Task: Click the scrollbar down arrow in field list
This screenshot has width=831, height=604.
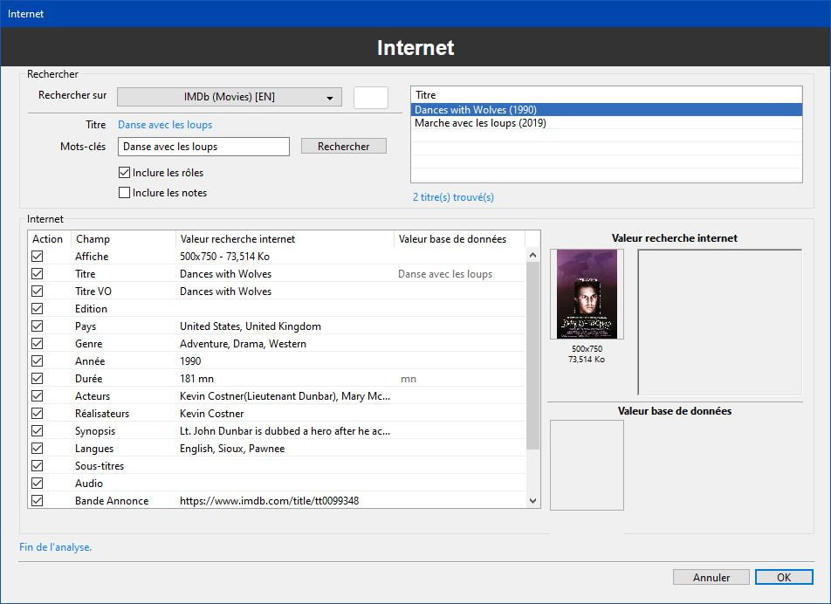Action: coord(533,501)
